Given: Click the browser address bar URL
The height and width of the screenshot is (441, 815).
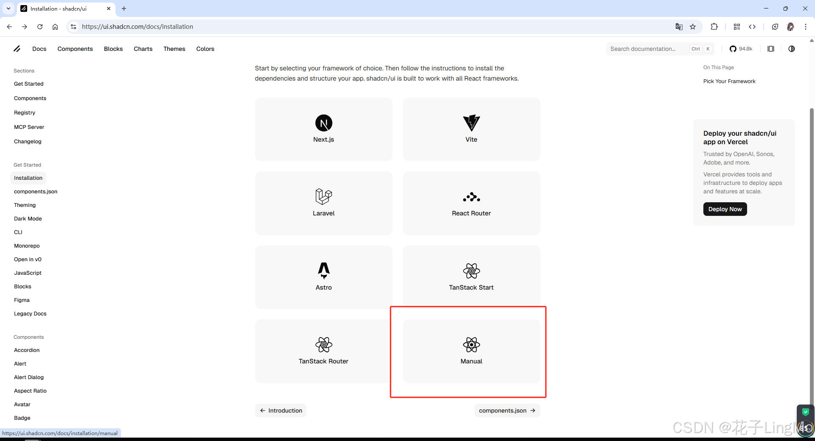Looking at the screenshot, I should click(x=138, y=27).
